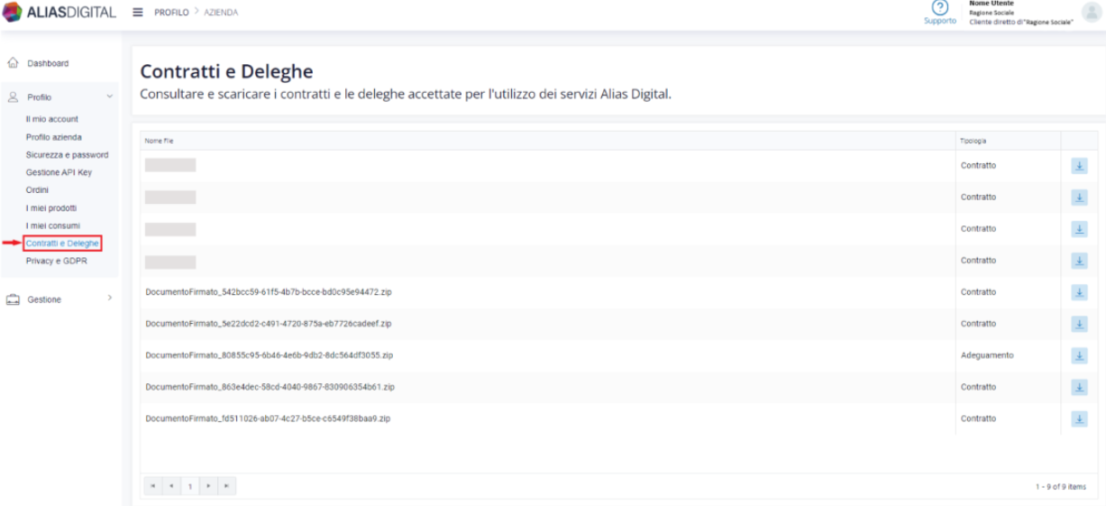The height and width of the screenshot is (506, 1106).
Task: Select file name DocumentoFirmato_863e4dec-58cd-4040-9867-830906354b61.zip
Action: pyautogui.click(x=270, y=387)
